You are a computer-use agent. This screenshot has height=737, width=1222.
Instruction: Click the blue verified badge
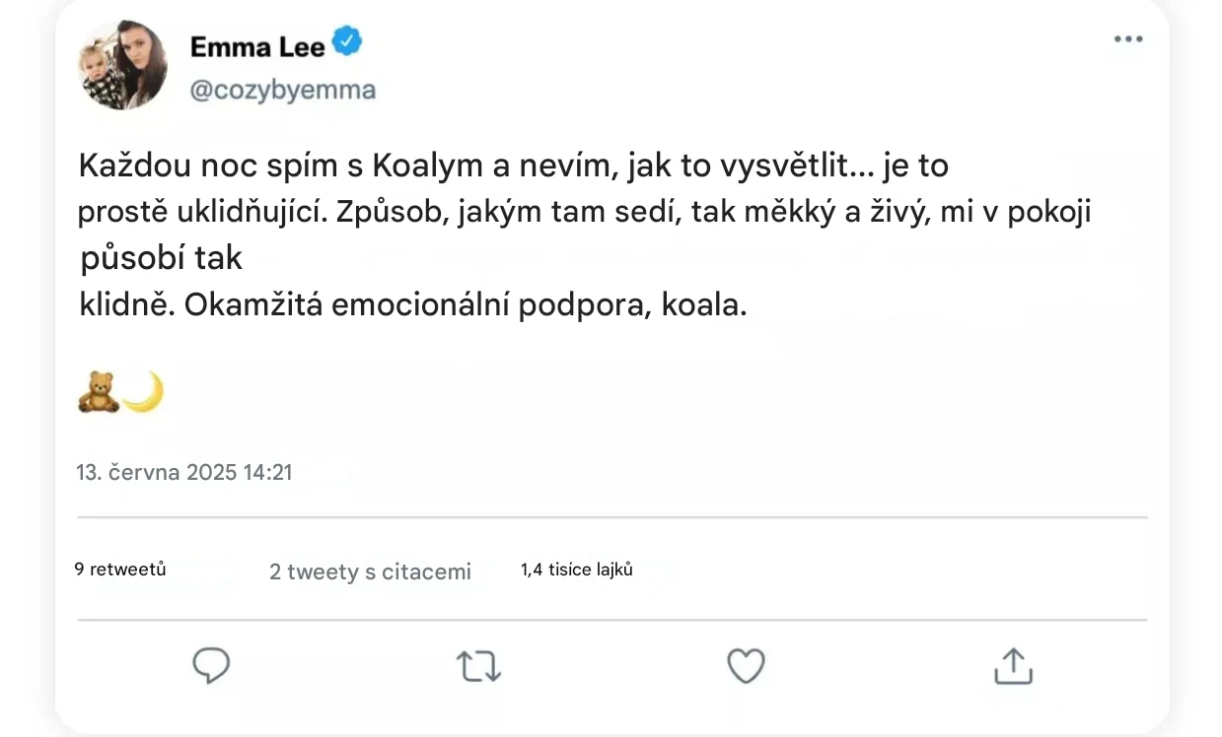pos(348,41)
